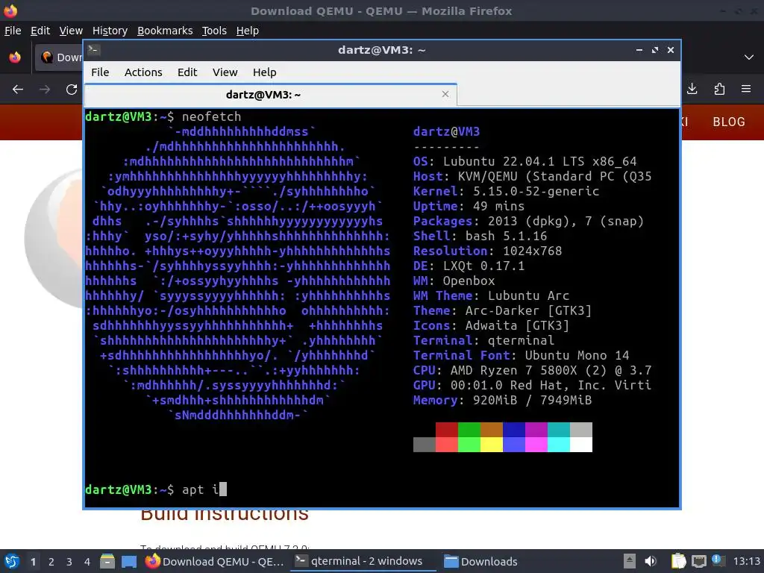Click the qterminal window title icon
764x573 pixels.
click(x=94, y=49)
